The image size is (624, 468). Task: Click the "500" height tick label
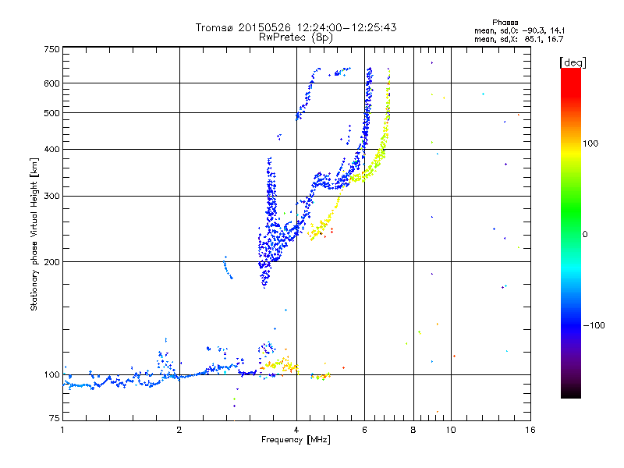point(51,113)
